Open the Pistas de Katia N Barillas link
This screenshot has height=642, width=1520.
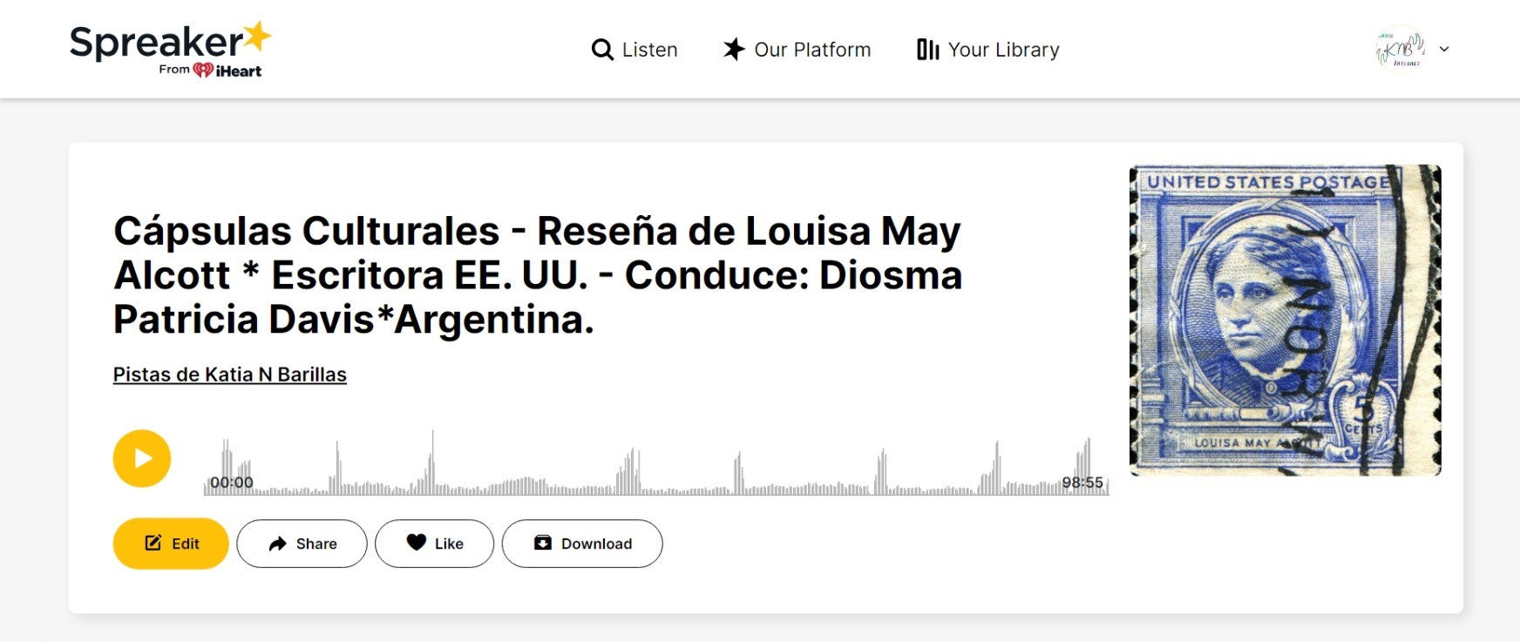pos(230,375)
